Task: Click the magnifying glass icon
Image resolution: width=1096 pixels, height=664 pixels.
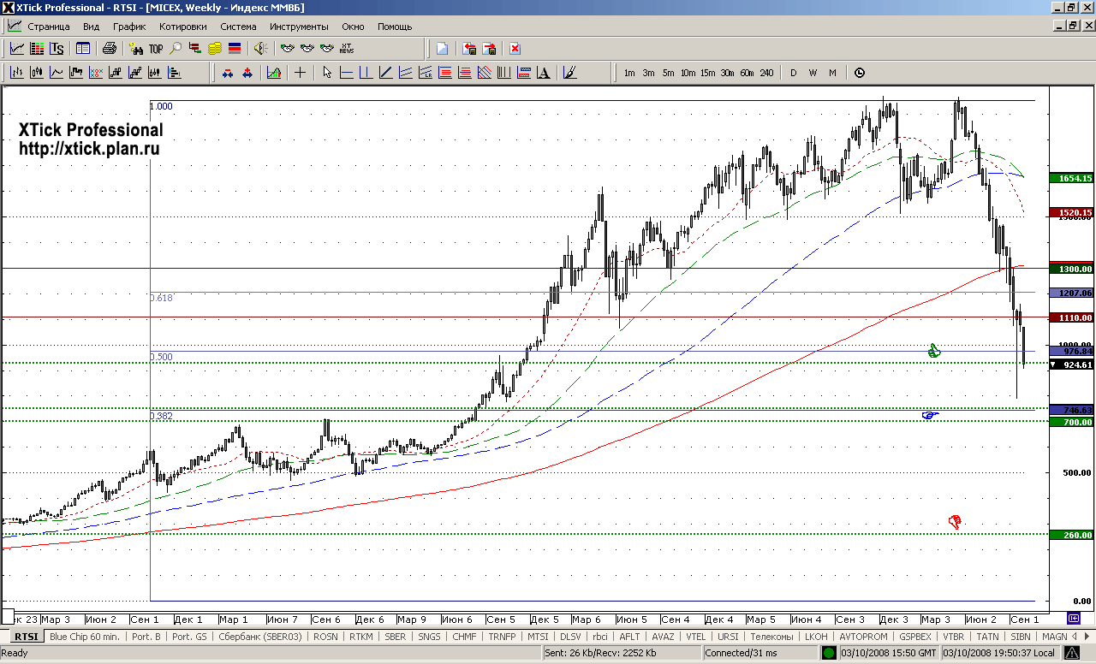Action: pyautogui.click(x=175, y=48)
